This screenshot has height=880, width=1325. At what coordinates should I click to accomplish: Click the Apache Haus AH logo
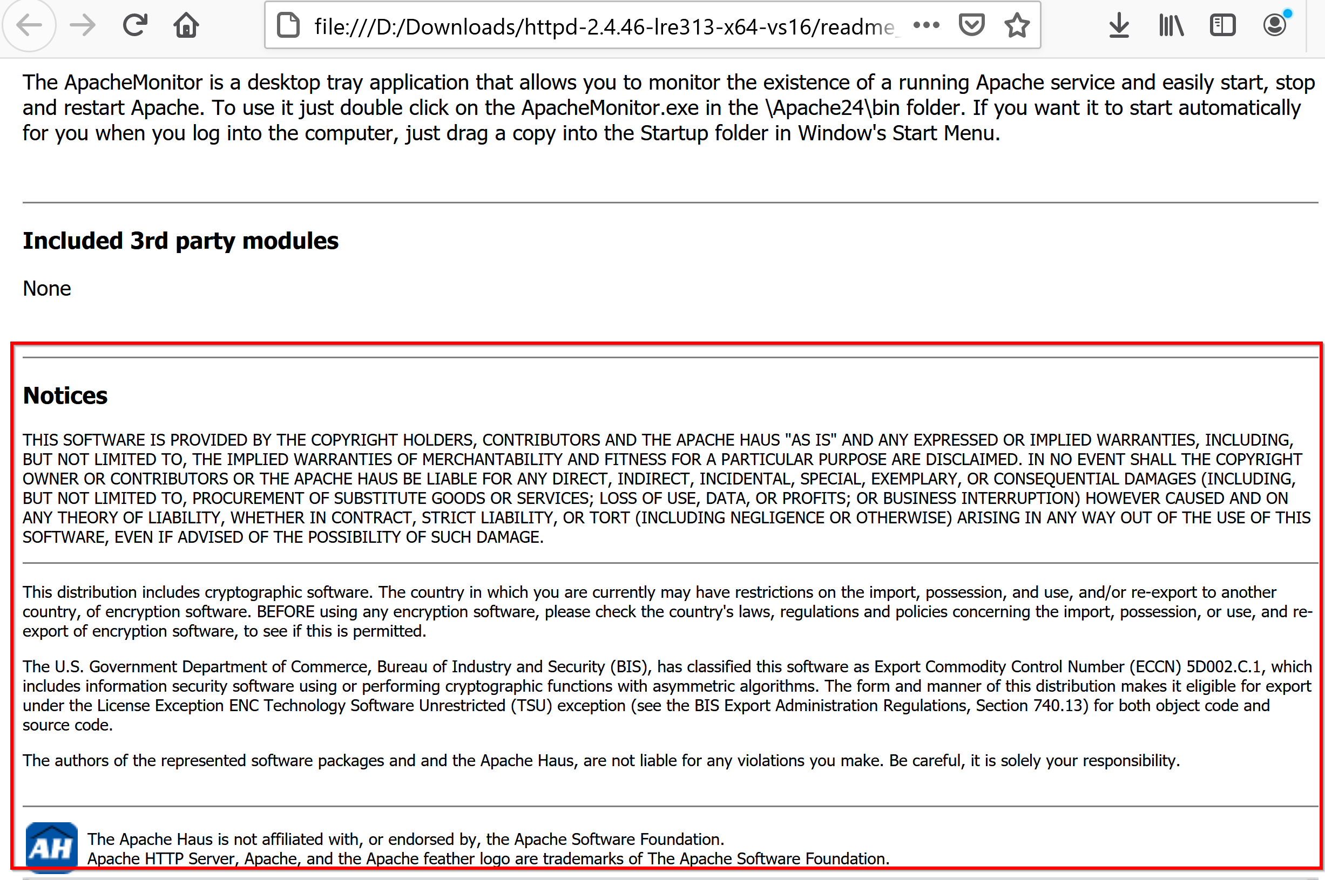coord(51,848)
